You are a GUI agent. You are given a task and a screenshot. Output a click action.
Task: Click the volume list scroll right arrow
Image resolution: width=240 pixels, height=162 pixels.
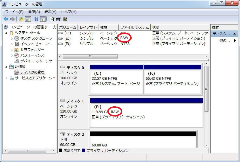pos(206,57)
